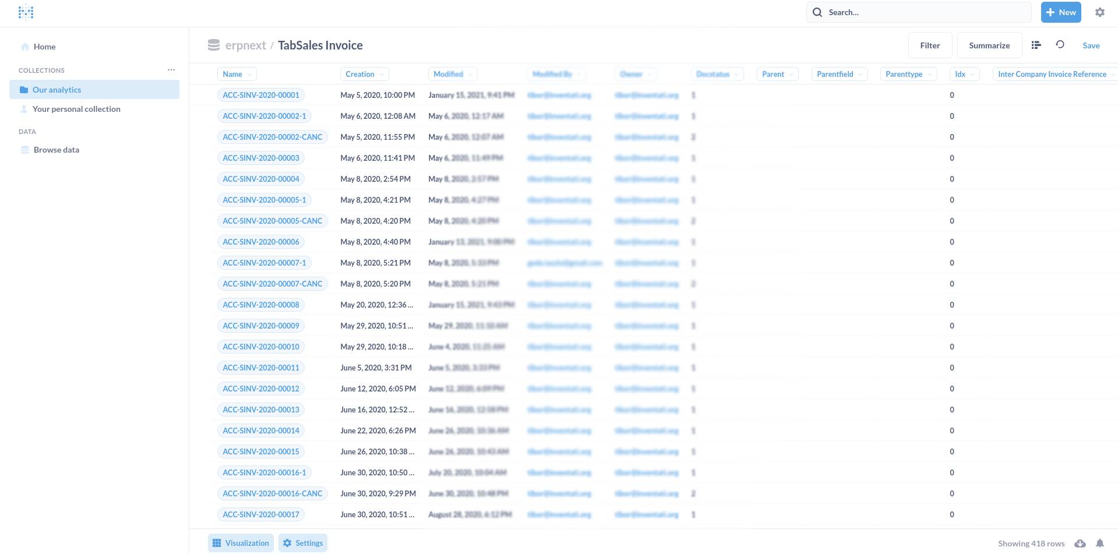Viewport: 1118px width, 554px height.
Task: Click the Summarize button
Action: (989, 45)
